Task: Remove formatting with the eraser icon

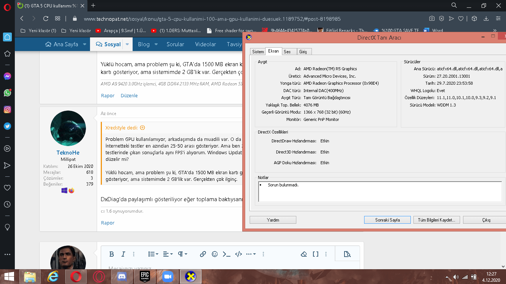Action: pyautogui.click(x=304, y=254)
